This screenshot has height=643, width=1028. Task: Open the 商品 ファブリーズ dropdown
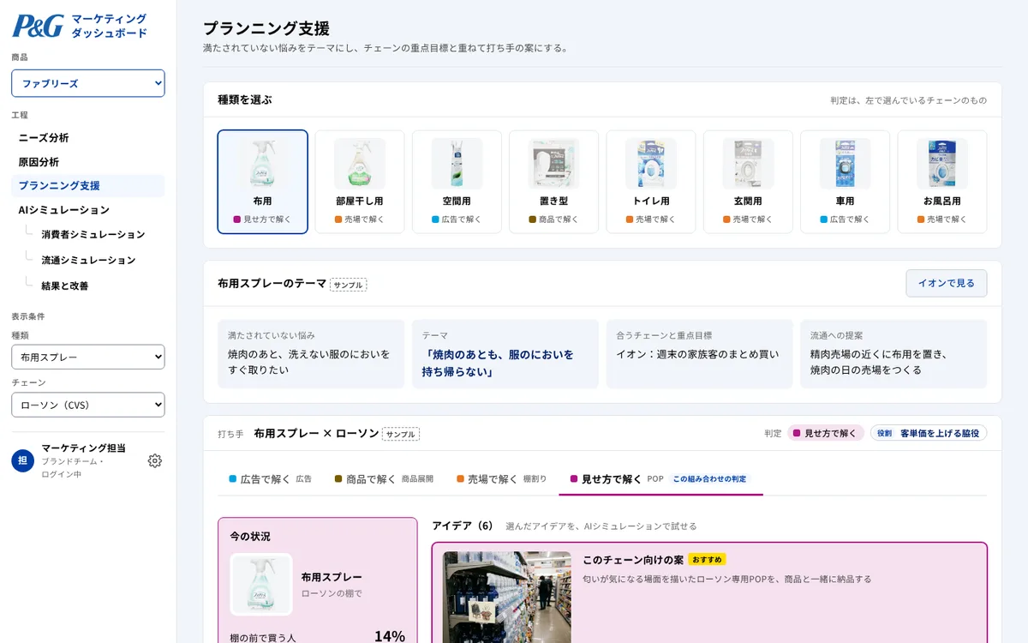point(88,83)
